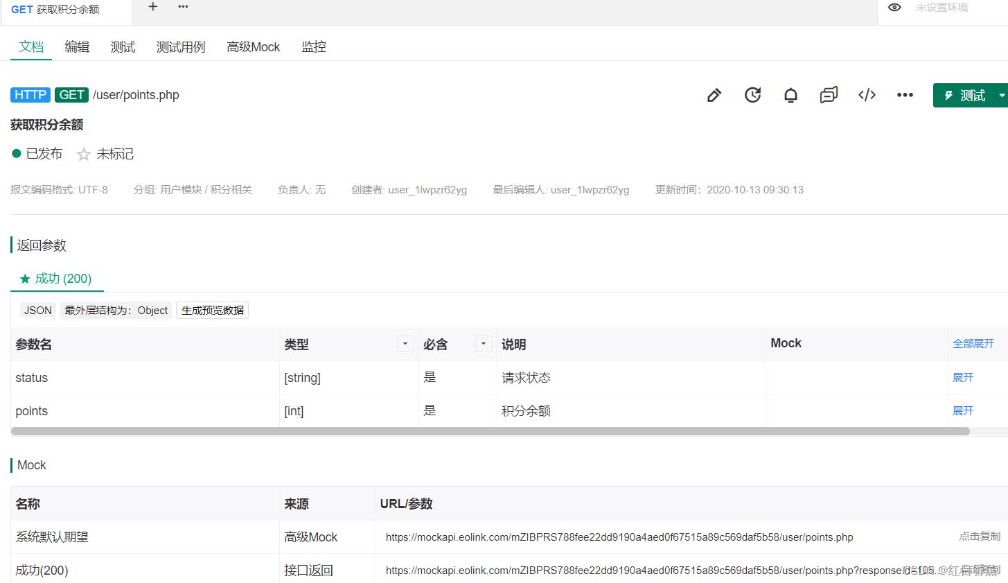This screenshot has width=1008, height=583.
Task: Click the 系统默认期望 mock URL
Action: pyautogui.click(x=619, y=537)
